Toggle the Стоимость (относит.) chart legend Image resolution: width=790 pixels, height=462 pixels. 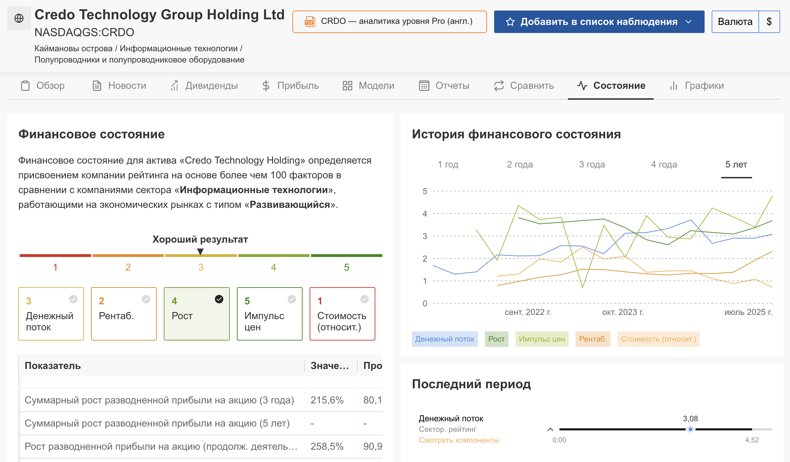pos(659,339)
